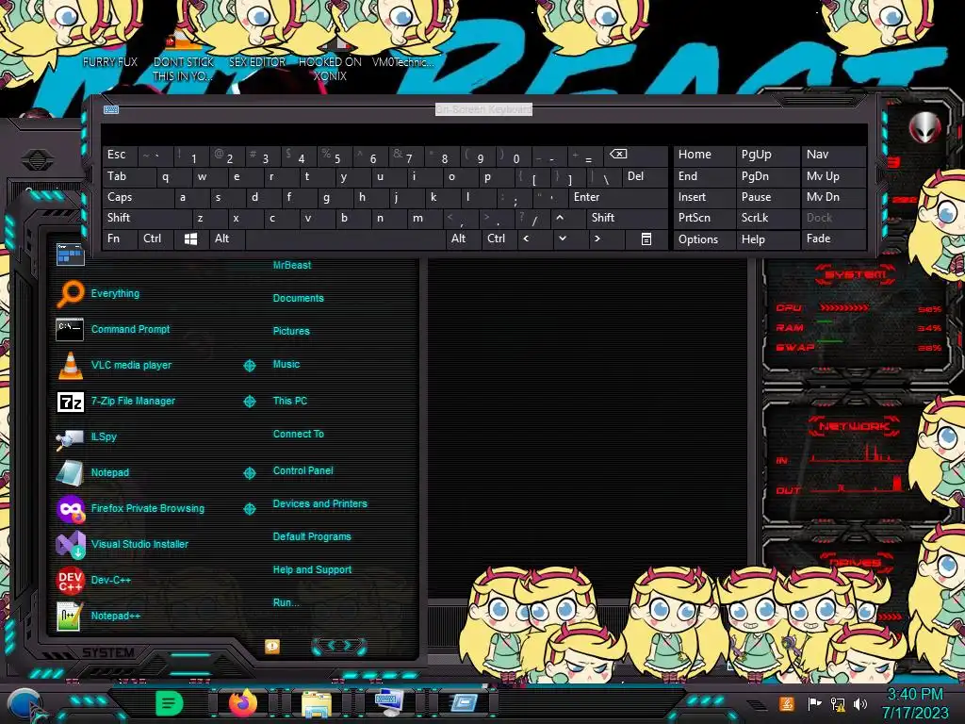The width and height of the screenshot is (965, 724).
Task: Open Firefox from the taskbar
Action: click(243, 703)
